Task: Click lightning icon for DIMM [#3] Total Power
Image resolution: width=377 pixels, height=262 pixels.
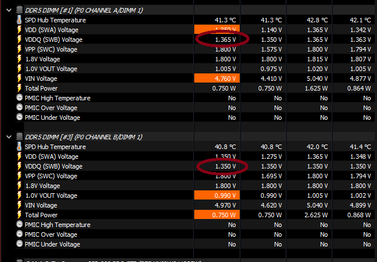Action: [x=19, y=215]
